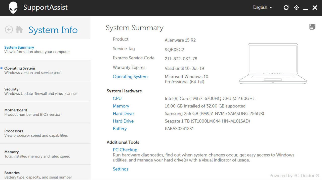Open settings via the gear icon

[x=296, y=8]
